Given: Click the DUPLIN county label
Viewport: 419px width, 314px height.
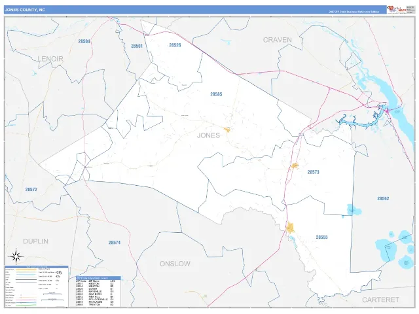Looking at the screenshot, I should click(x=36, y=241).
